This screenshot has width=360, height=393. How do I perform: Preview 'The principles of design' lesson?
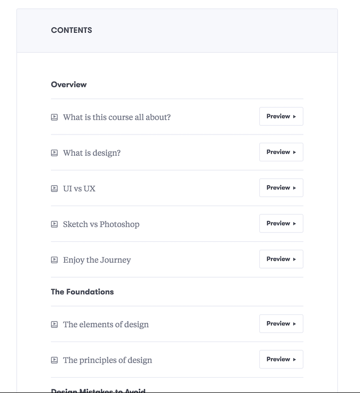coord(281,359)
